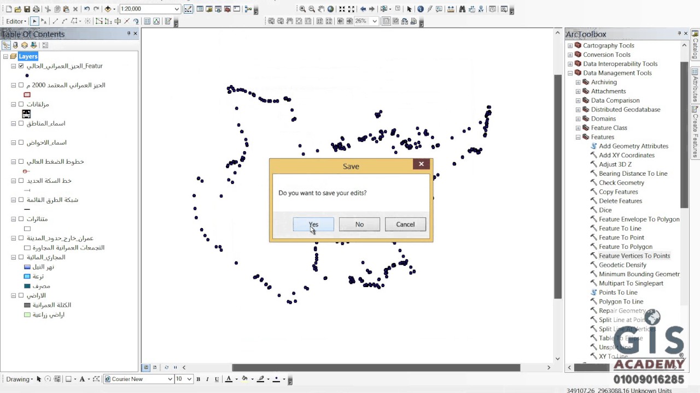Click the Zoom In tool icon

click(x=302, y=9)
